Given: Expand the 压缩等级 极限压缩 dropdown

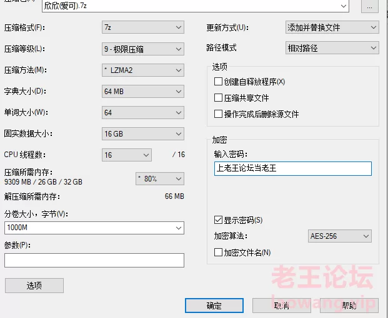Looking at the screenshot, I should [143, 49].
